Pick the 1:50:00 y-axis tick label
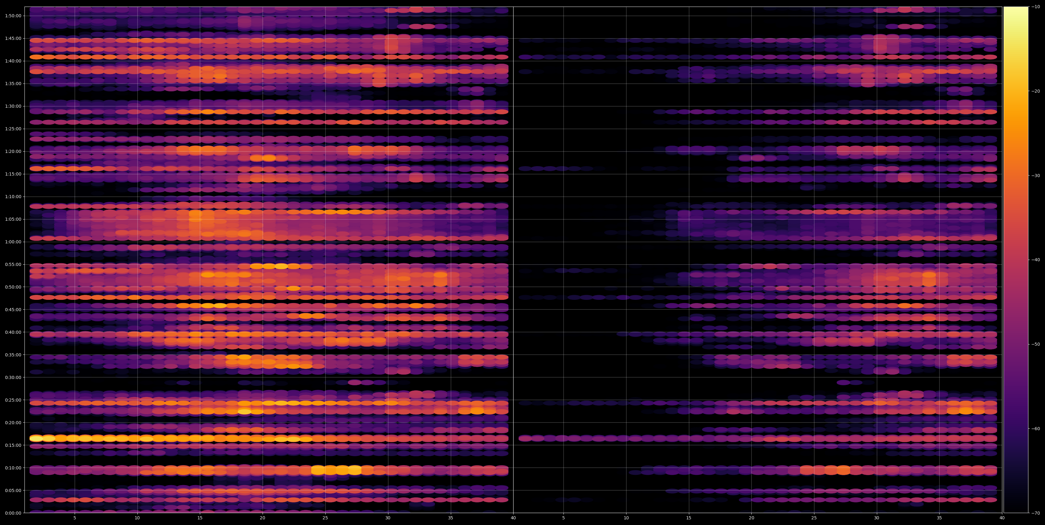Image resolution: width=1045 pixels, height=525 pixels. (13, 16)
